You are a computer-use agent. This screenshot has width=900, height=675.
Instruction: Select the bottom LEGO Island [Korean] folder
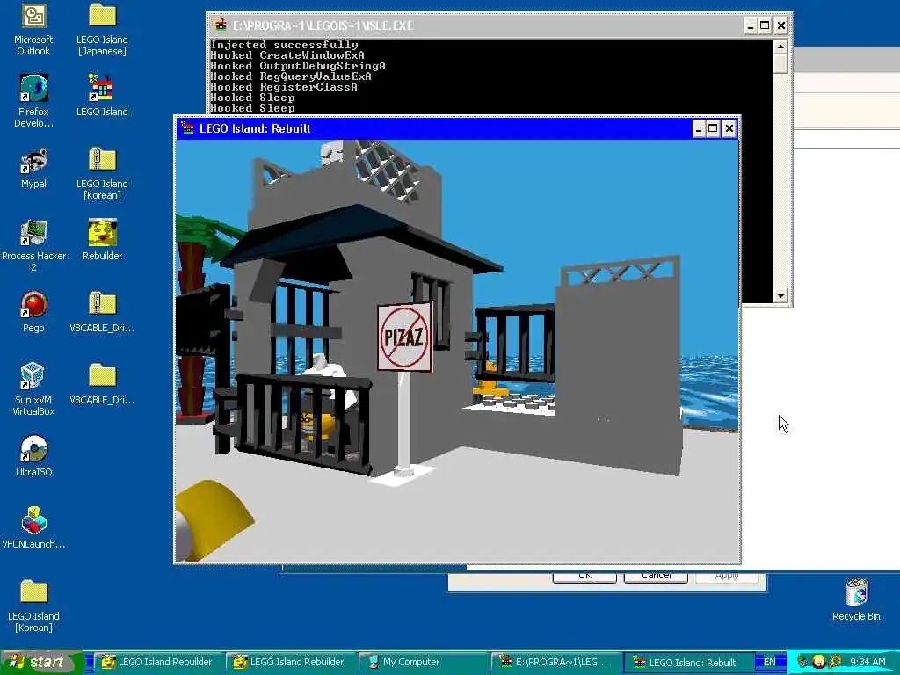pyautogui.click(x=33, y=606)
